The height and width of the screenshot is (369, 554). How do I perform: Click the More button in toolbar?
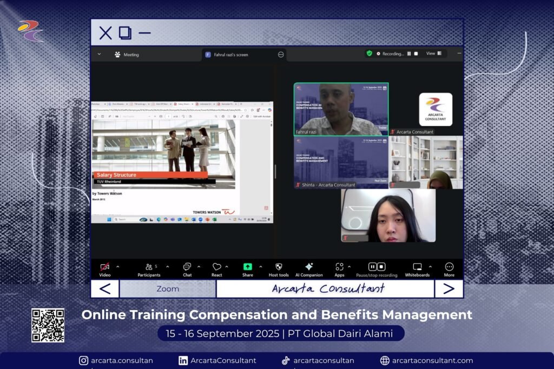pyautogui.click(x=449, y=267)
